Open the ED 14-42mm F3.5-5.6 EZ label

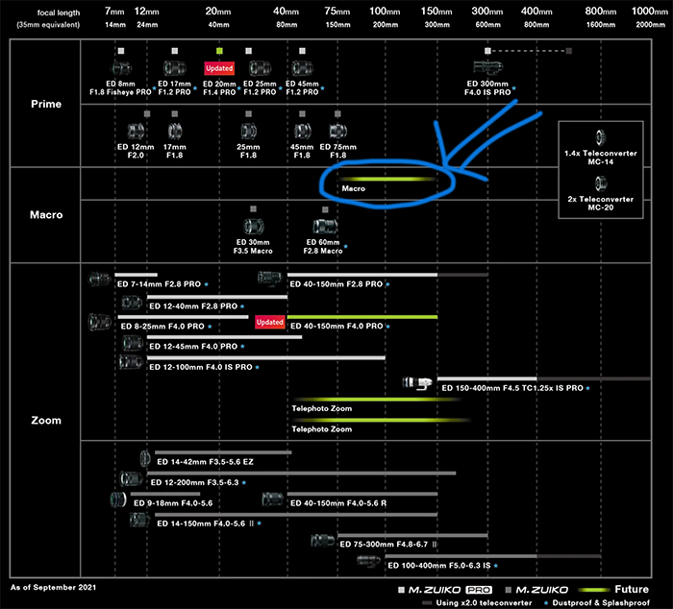[x=205, y=461]
